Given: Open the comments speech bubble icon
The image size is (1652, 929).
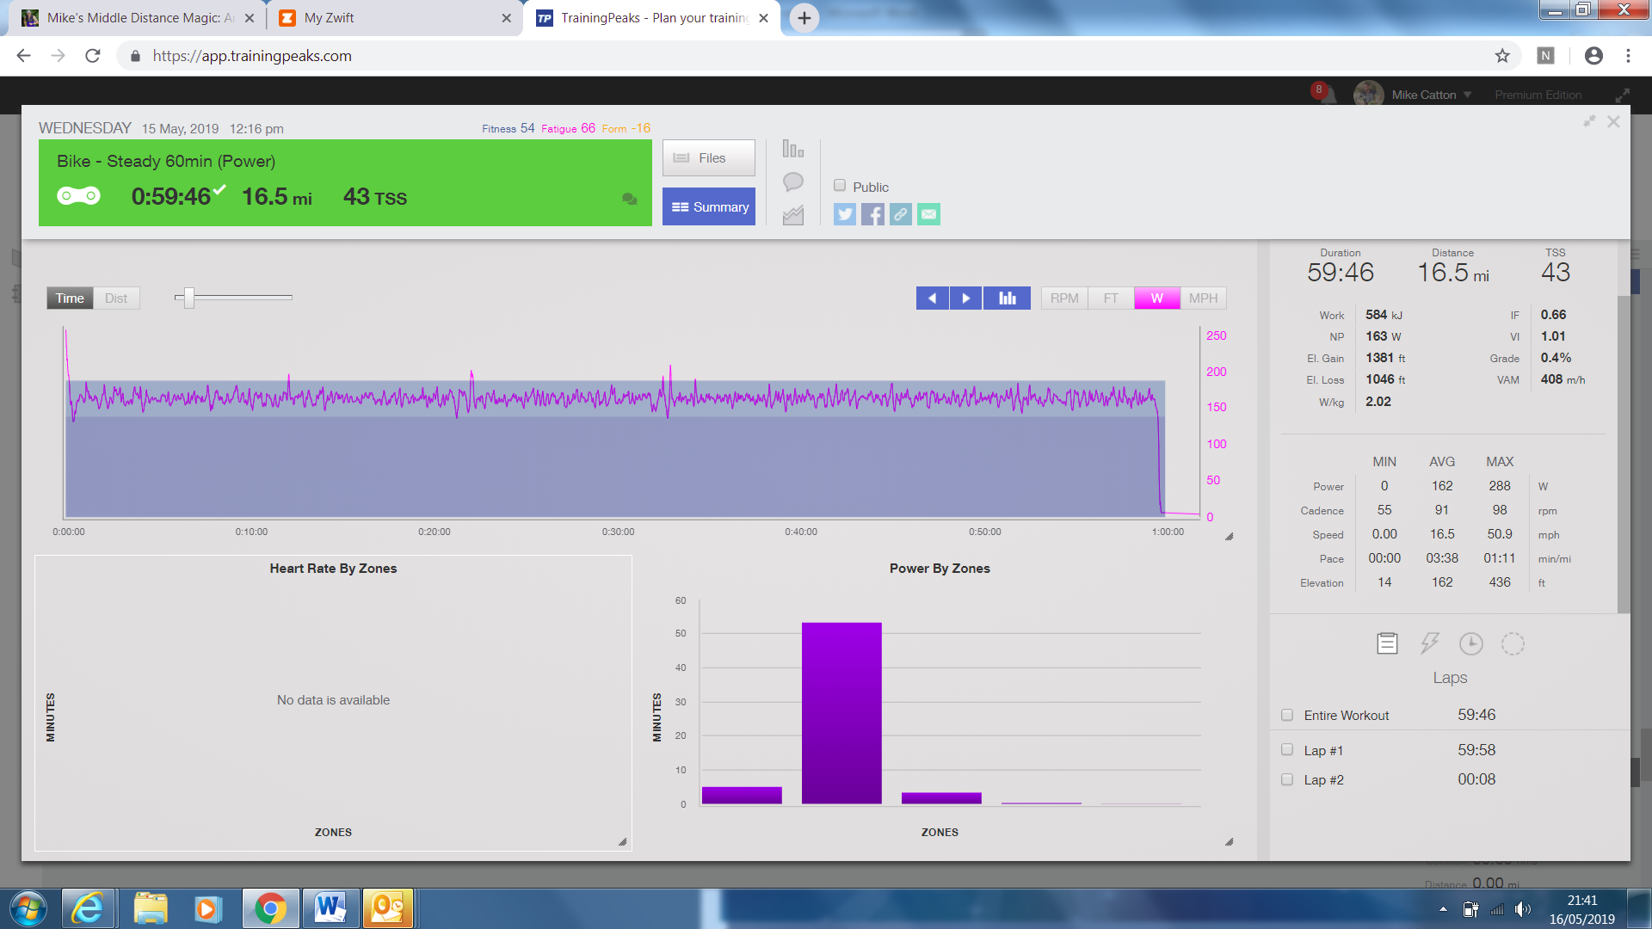Looking at the screenshot, I should 793,182.
